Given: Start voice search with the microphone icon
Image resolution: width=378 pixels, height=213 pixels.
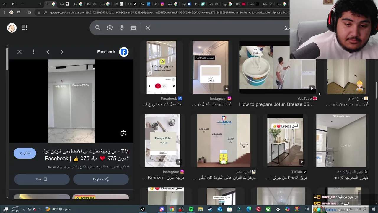Looking at the screenshot, I should click(x=122, y=28).
